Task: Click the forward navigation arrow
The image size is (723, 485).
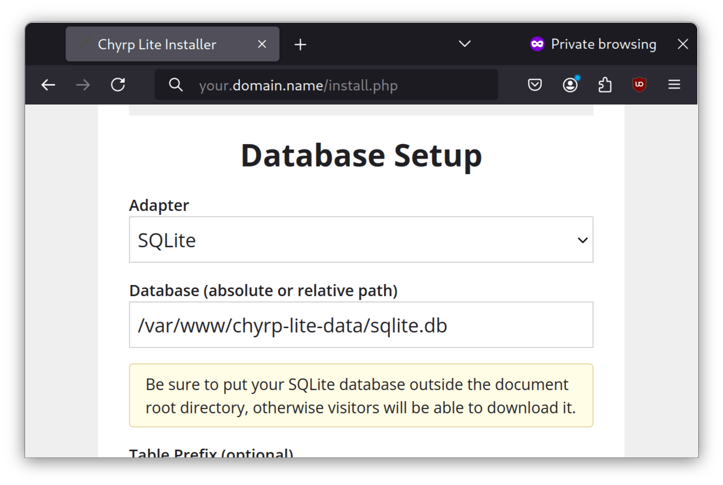Action: coord(83,85)
